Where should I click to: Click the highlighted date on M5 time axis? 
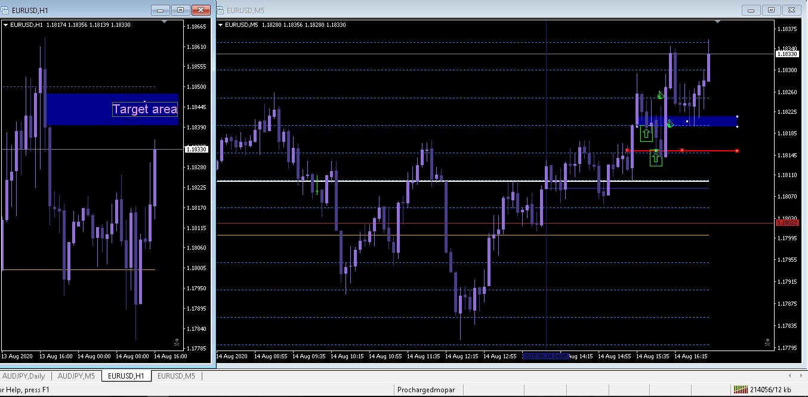pos(545,356)
